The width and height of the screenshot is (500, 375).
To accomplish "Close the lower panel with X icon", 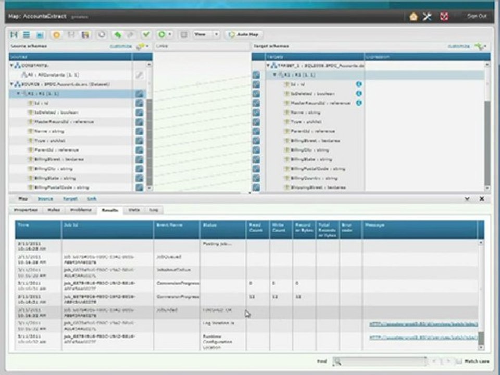I will (482, 198).
